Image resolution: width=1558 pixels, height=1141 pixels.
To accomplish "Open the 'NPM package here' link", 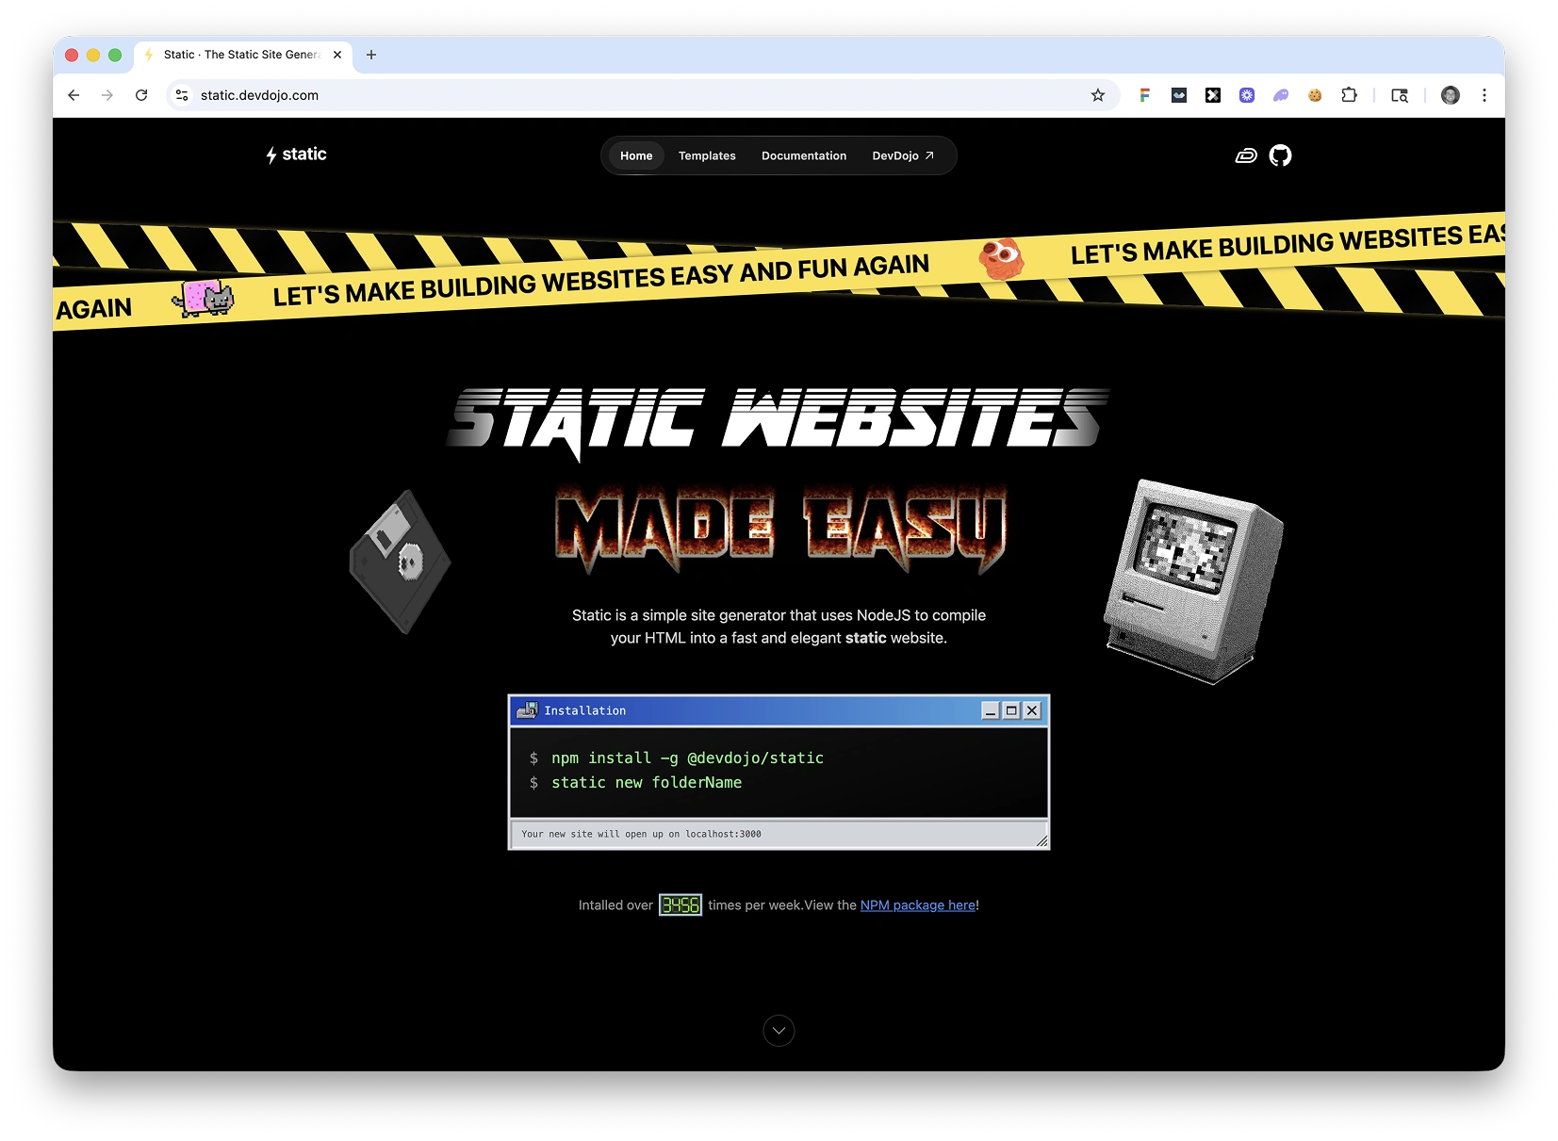I will click(918, 905).
